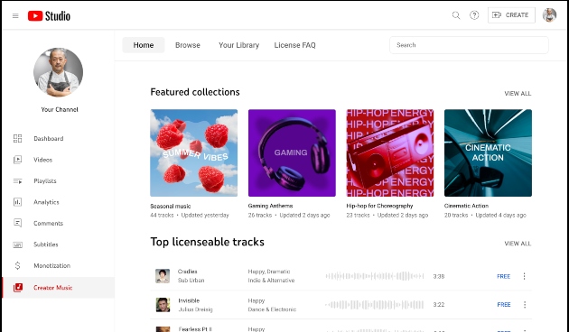Click the Cradles track title
The width and height of the screenshot is (569, 332).
point(188,272)
